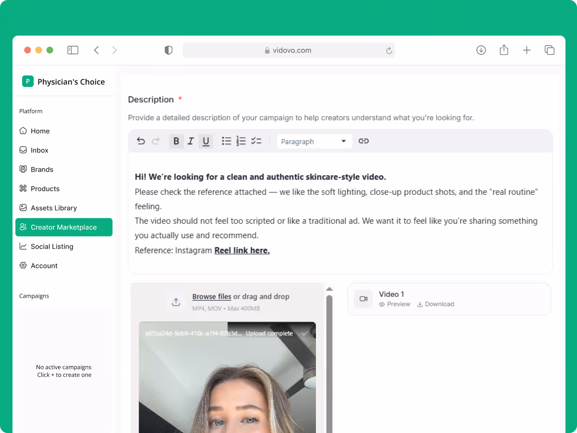The width and height of the screenshot is (577, 433).
Task: Toggle bold formatting
Action: (176, 141)
